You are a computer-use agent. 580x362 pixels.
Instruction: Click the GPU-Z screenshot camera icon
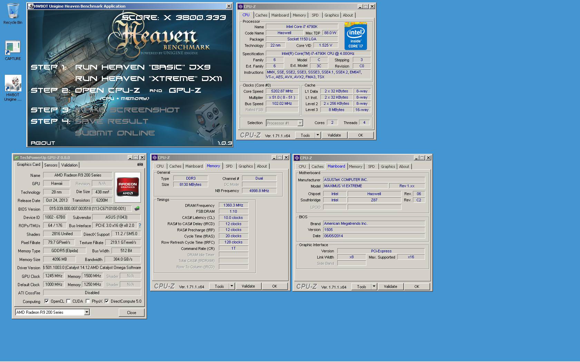(140, 164)
